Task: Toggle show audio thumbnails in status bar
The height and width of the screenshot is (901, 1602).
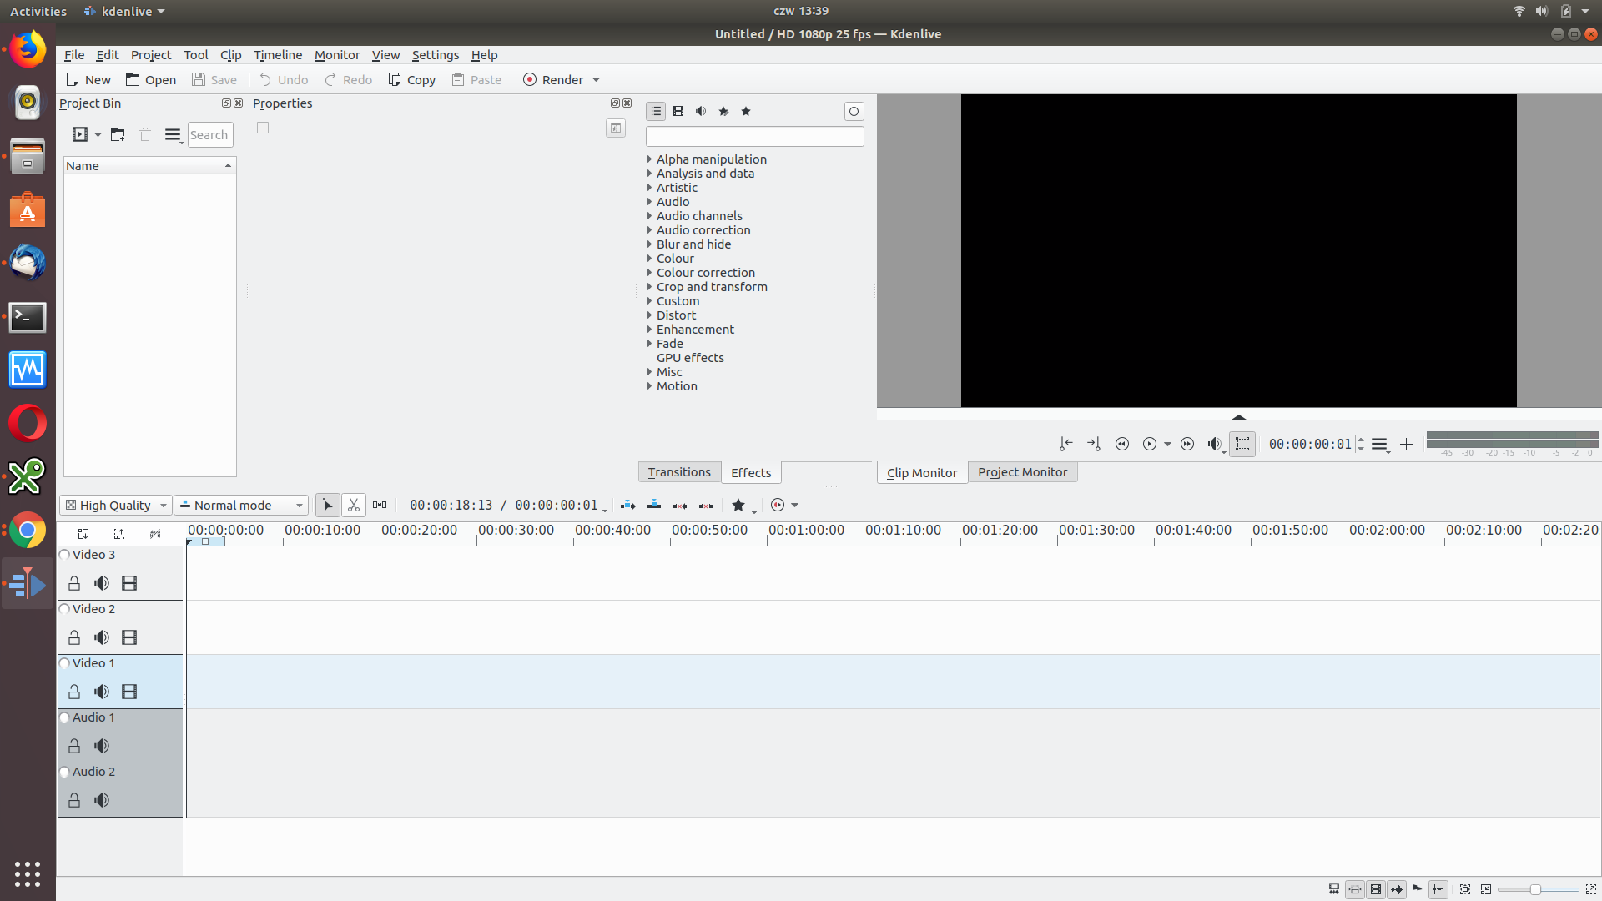Action: coord(1397,889)
